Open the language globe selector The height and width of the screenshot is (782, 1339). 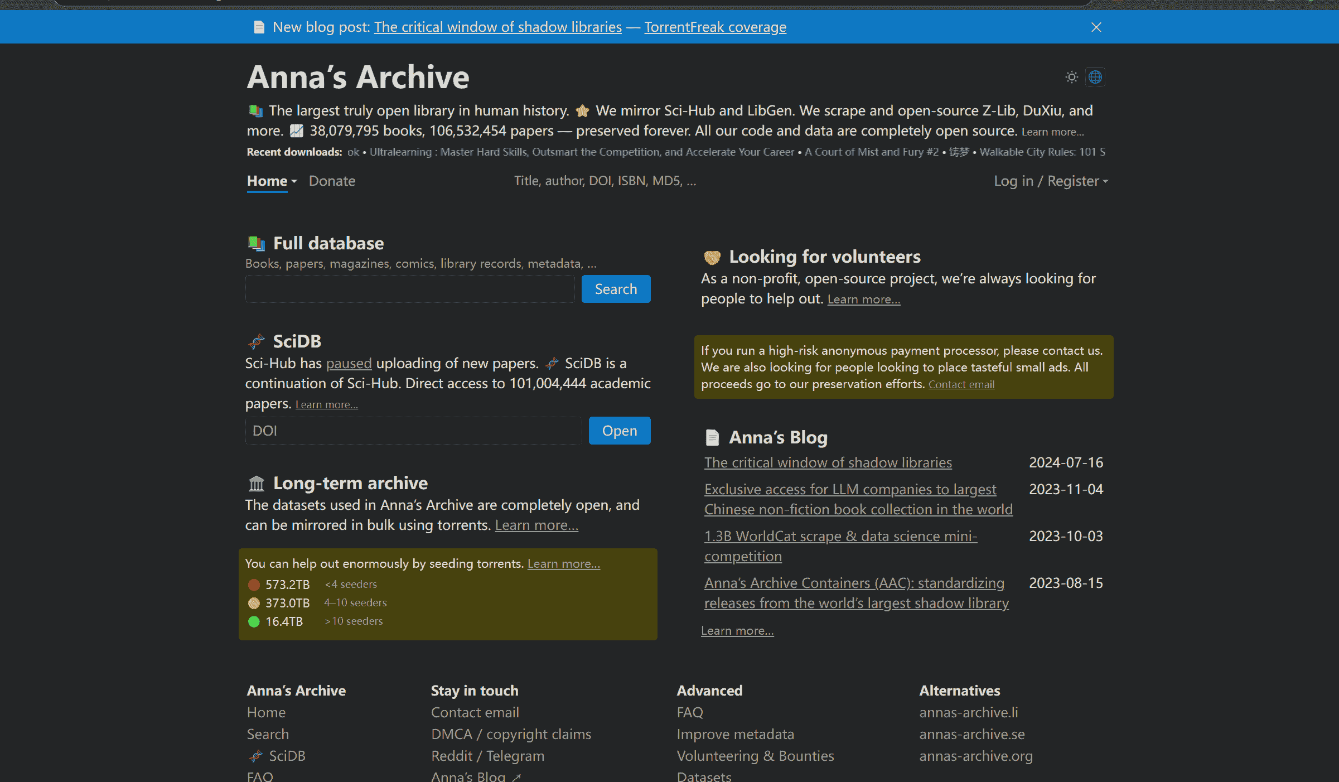[1095, 77]
